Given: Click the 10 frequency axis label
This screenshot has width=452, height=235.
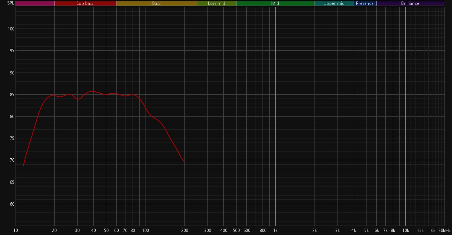Looking at the screenshot, I should coord(16,230).
